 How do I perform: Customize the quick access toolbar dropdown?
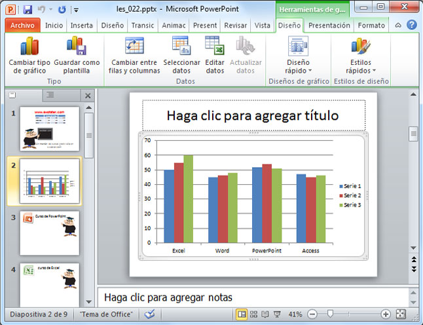(77, 10)
